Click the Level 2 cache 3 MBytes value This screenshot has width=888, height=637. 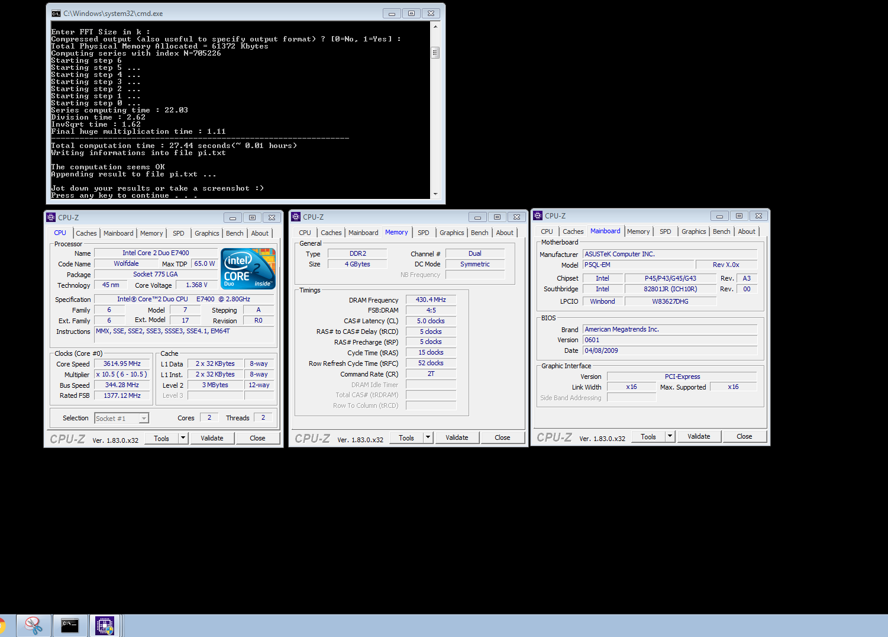point(215,385)
